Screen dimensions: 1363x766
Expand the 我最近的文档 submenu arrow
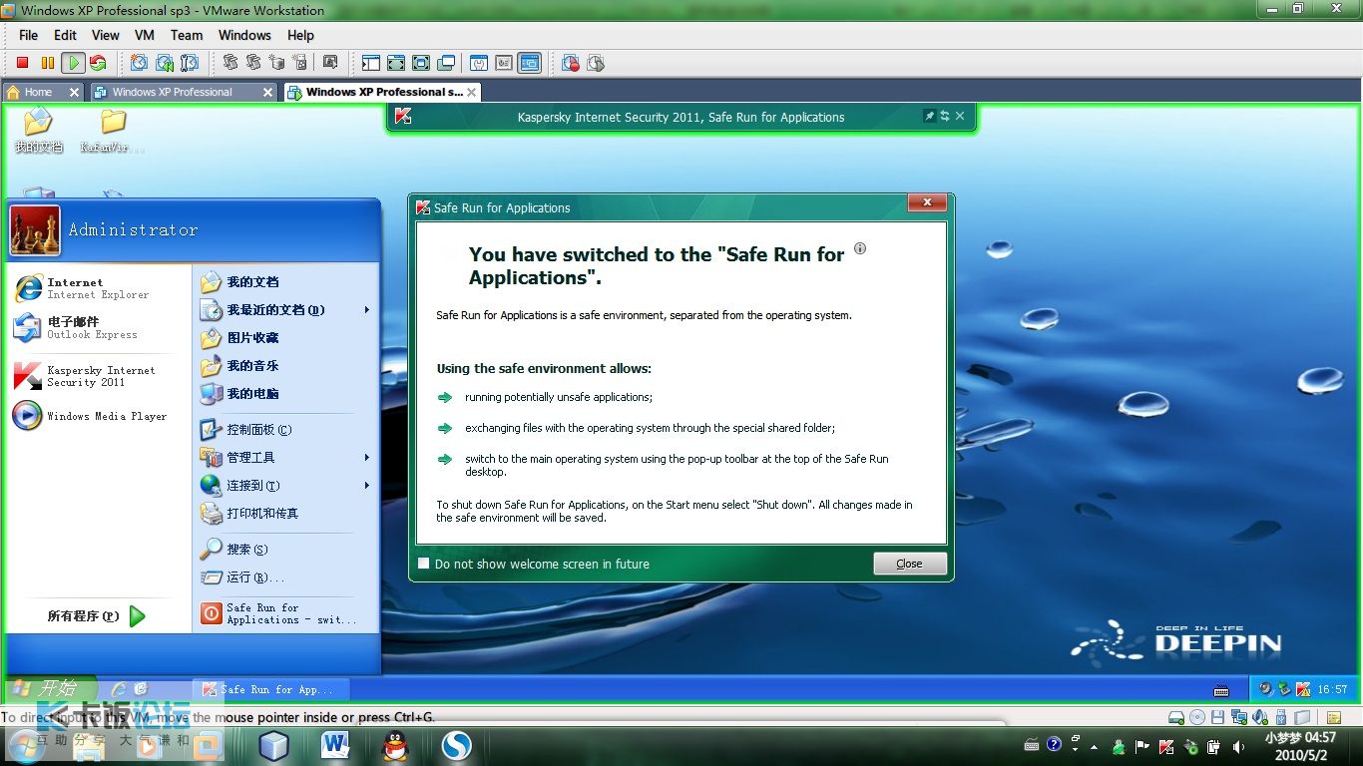click(367, 310)
